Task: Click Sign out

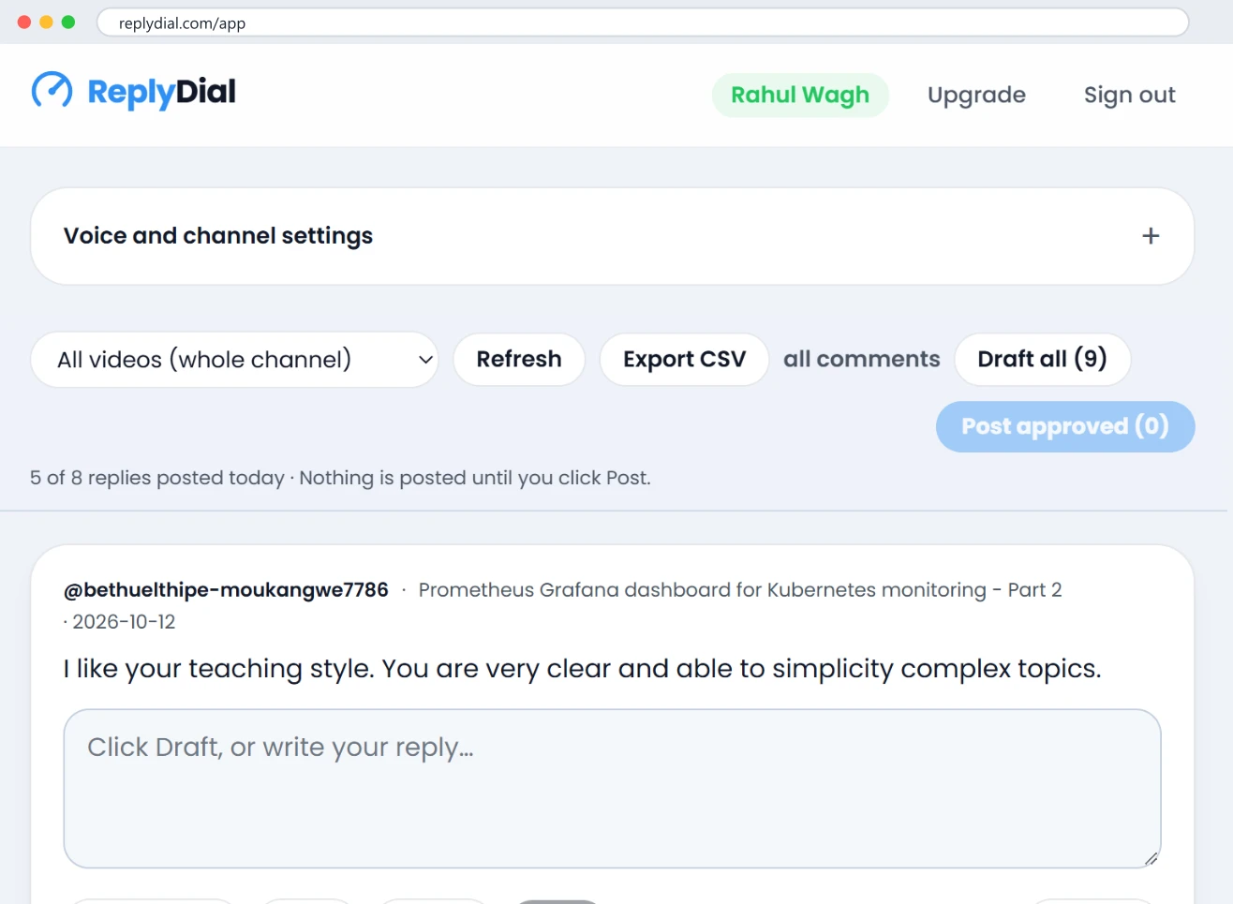Action: 1129,96
